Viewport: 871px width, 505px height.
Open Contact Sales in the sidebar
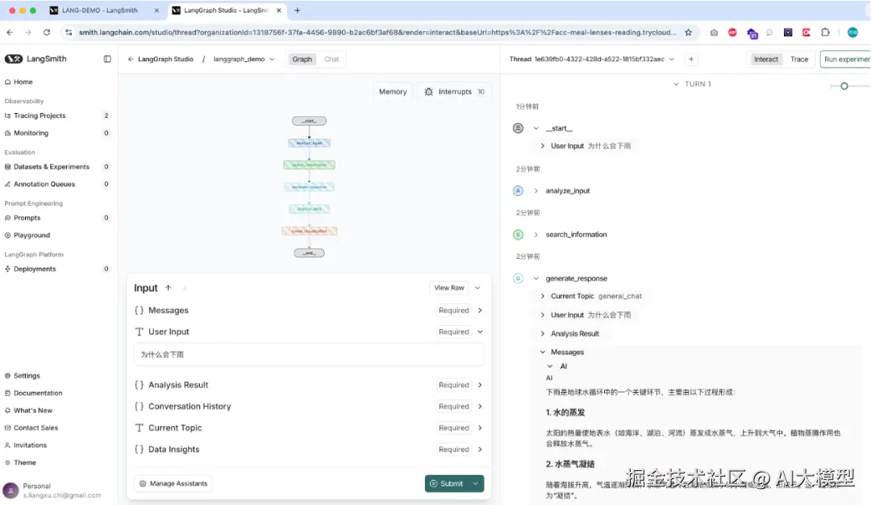35,428
